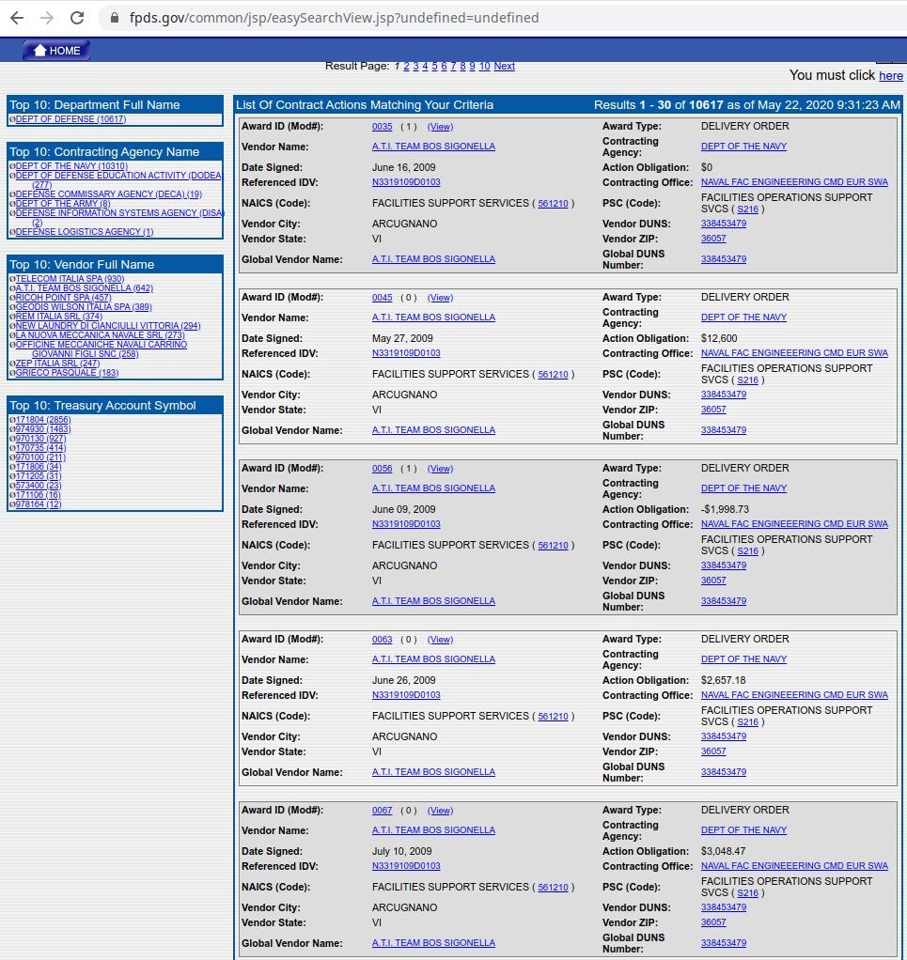Click the browser back arrow
Viewport: 907px width, 960px height.
click(x=17, y=18)
